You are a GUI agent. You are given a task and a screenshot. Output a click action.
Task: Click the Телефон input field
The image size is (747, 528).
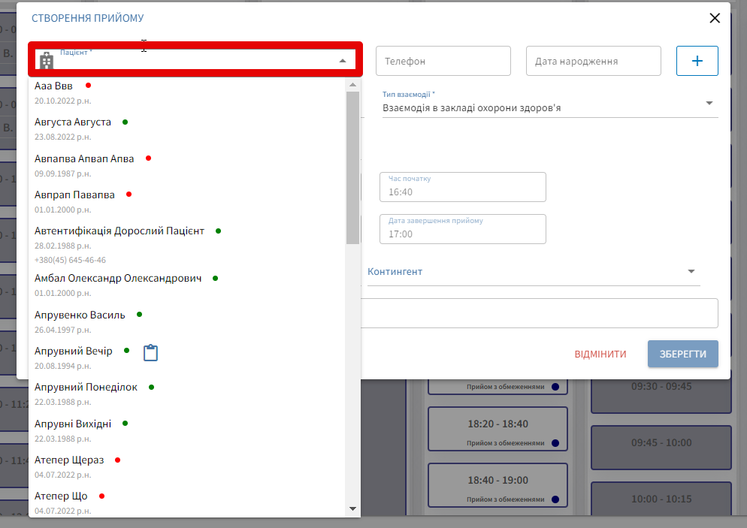click(443, 62)
